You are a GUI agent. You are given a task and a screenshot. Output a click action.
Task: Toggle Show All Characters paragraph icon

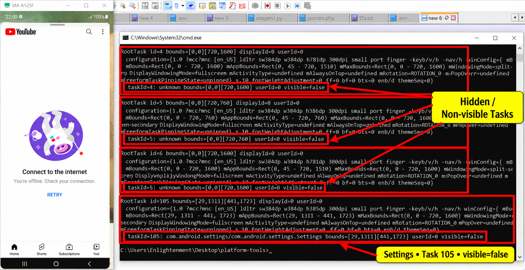tap(176, 6)
